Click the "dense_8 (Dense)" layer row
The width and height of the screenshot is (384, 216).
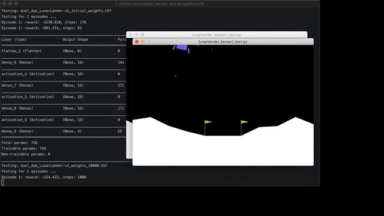(x=17, y=108)
